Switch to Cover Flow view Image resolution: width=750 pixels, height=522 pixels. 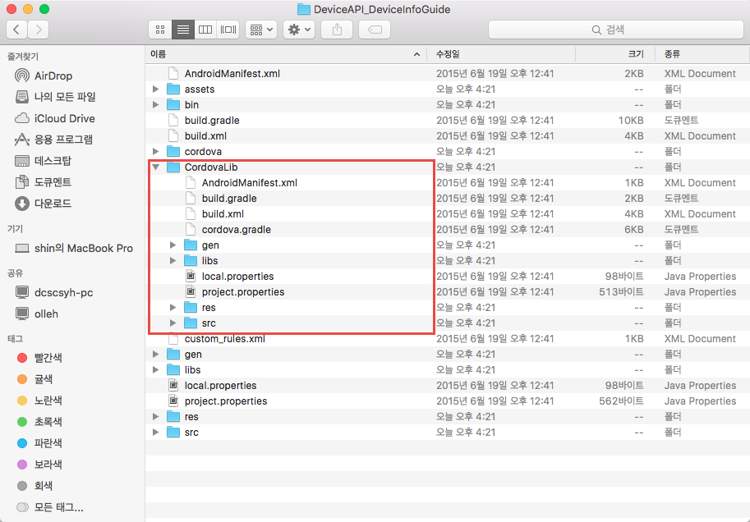pyautogui.click(x=228, y=30)
